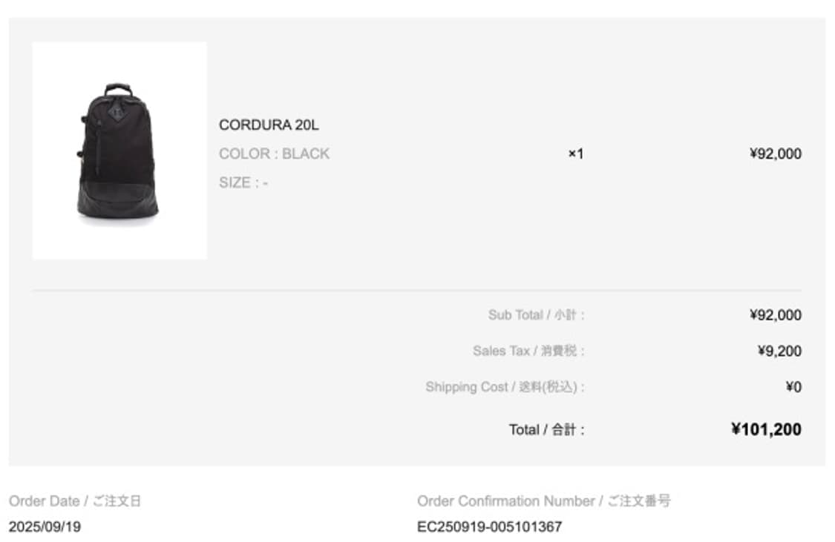Image resolution: width=835 pixels, height=542 pixels.
Task: Click the total amount ¥101,200
Action: (x=766, y=429)
